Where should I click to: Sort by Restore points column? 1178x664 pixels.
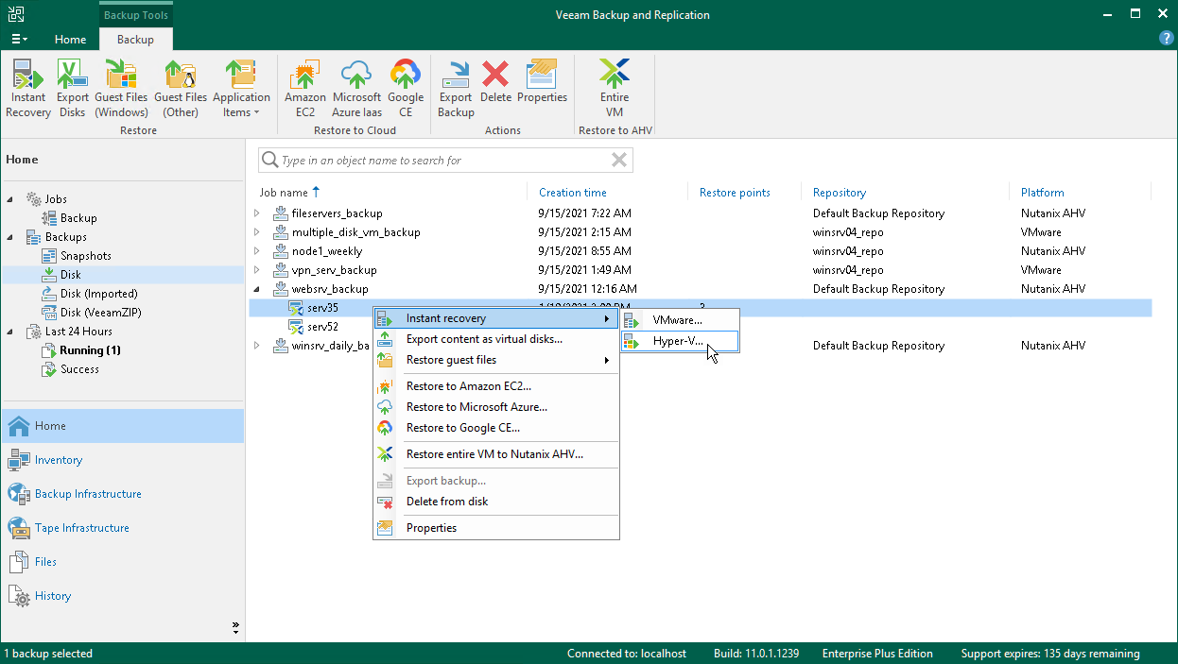(735, 193)
